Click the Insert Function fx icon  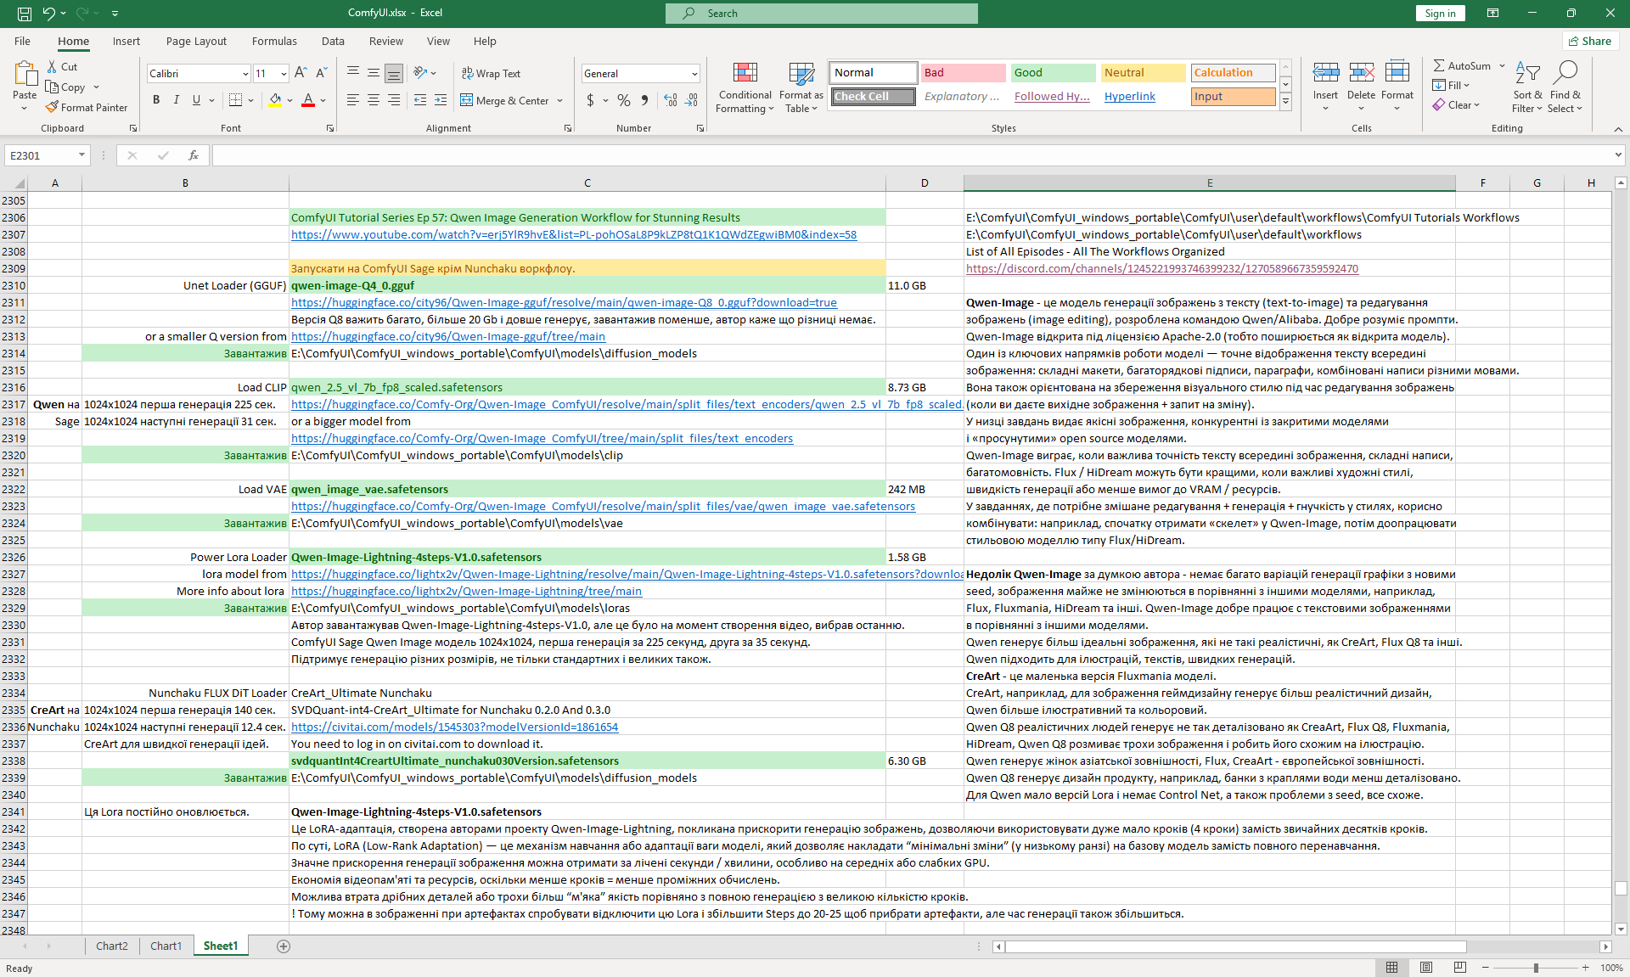click(194, 155)
